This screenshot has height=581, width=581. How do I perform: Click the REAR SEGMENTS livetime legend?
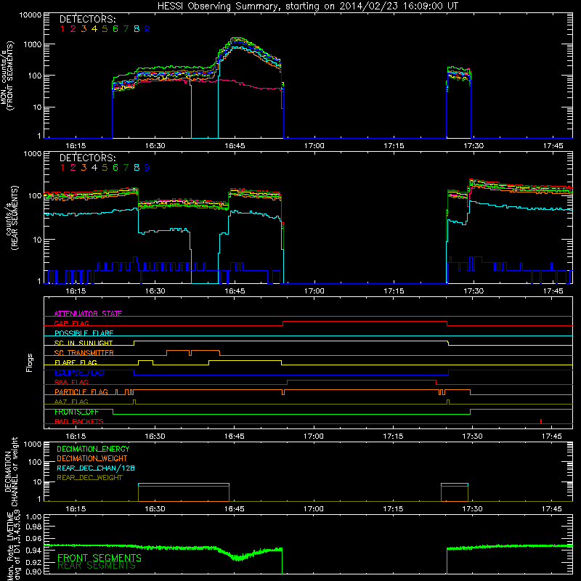97,566
